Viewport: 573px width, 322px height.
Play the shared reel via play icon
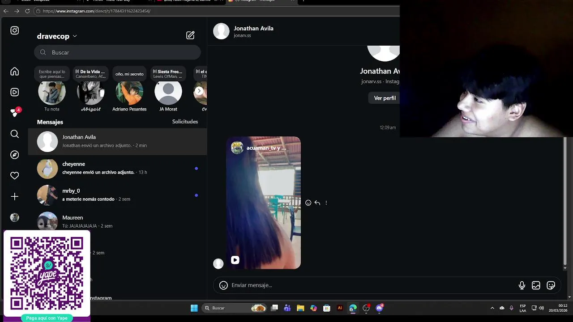point(235,260)
